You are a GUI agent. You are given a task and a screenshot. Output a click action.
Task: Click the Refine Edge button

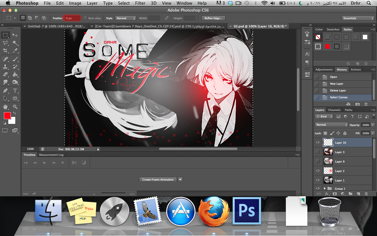click(214, 18)
